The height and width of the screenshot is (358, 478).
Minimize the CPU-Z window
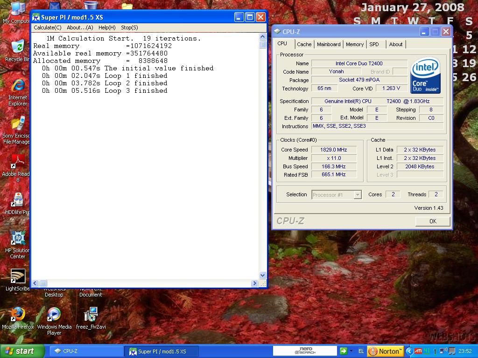coord(424,31)
